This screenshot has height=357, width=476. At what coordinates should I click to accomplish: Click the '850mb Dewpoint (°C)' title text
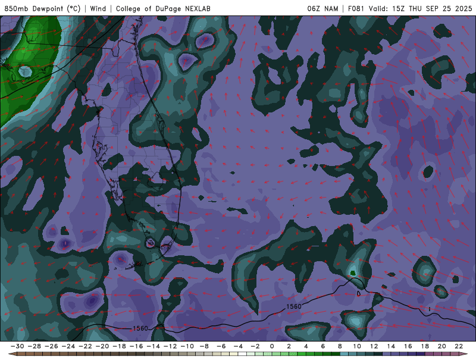click(42, 8)
